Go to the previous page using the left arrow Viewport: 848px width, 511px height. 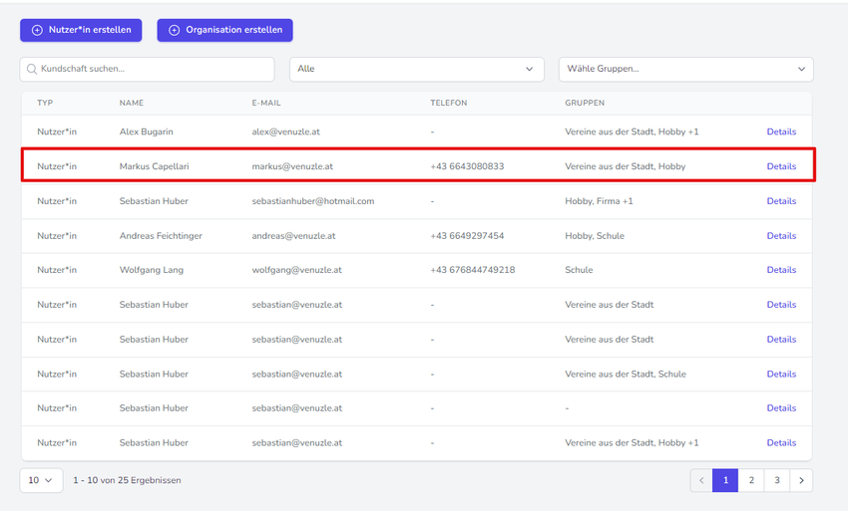tap(701, 480)
